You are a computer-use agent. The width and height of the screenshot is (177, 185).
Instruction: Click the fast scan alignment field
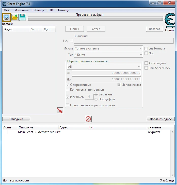click(89, 97)
